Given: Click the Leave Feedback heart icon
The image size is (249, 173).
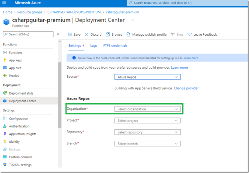Looking at the screenshot, I should [x=190, y=34].
